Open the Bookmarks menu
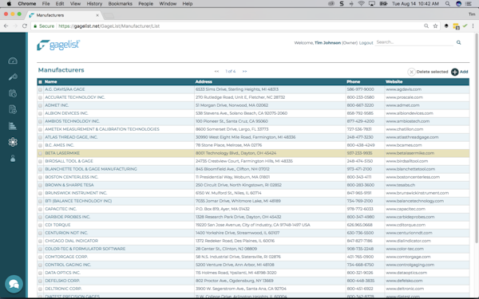Screen dimensions: 479x299 120,4
